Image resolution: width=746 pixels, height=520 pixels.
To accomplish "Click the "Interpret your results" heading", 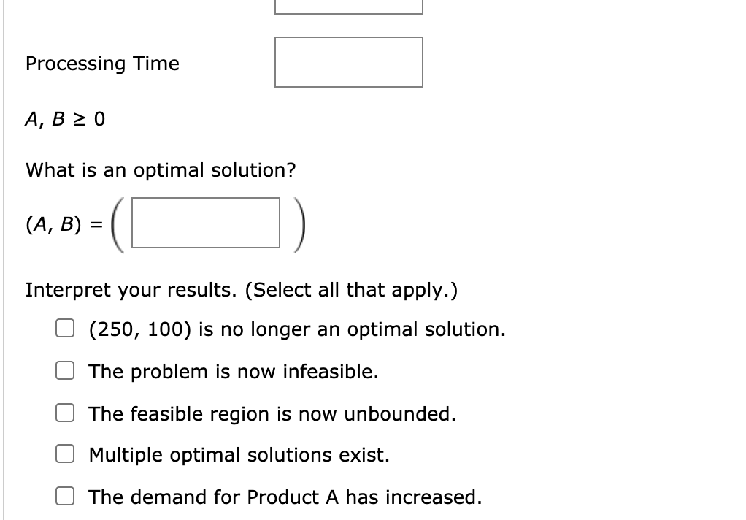I will pos(241,289).
